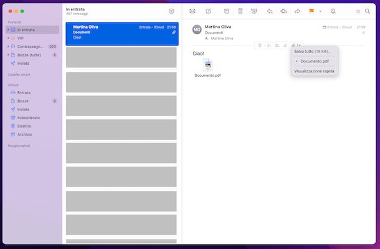This screenshot has width=380, height=249.
Task: Choose Visualizzazione rapida menu item
Action: pyautogui.click(x=314, y=71)
